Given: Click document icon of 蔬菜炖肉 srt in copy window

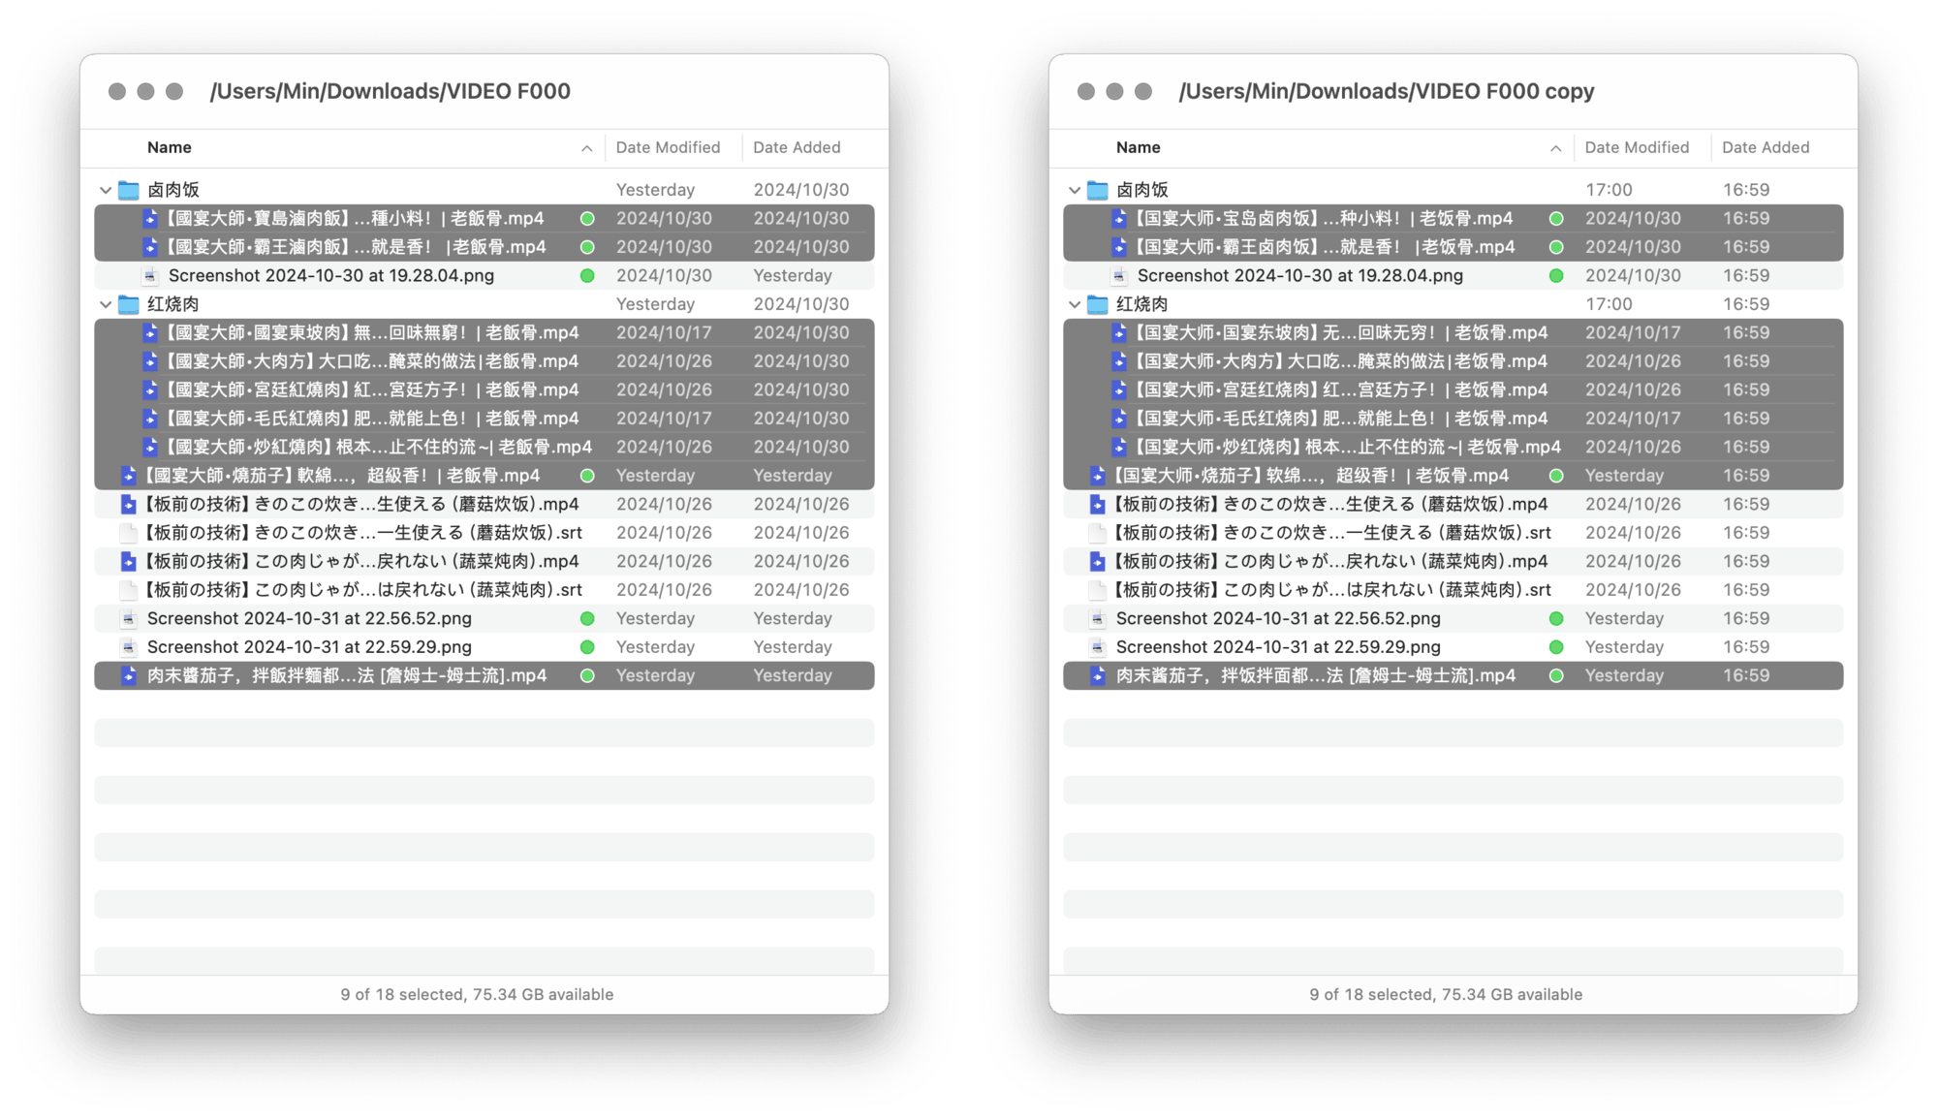Looking at the screenshot, I should point(1097,590).
